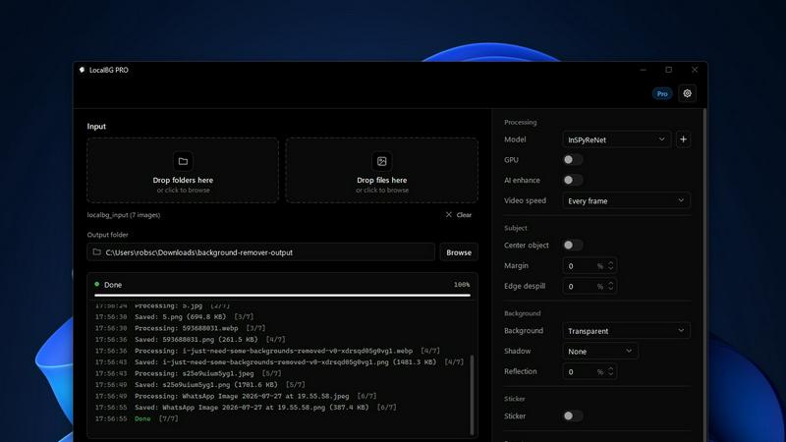This screenshot has height=442, width=786.
Task: Add a model with the plus button
Action: (x=683, y=139)
